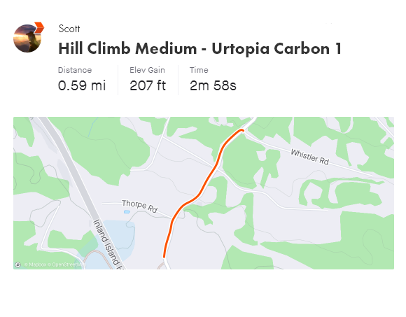Viewport: 406px width, 317px height.
Task: Click the Distance label text
Action: tap(75, 70)
